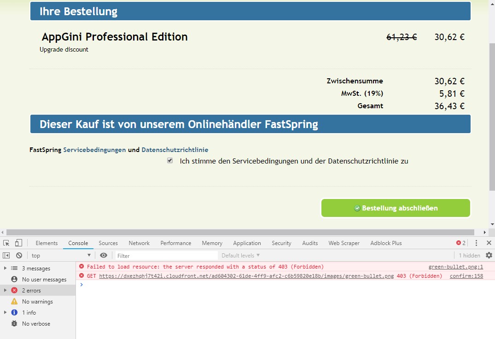The image size is (495, 339).
Task: Open the Servicebedingungen link
Action: [x=94, y=150]
